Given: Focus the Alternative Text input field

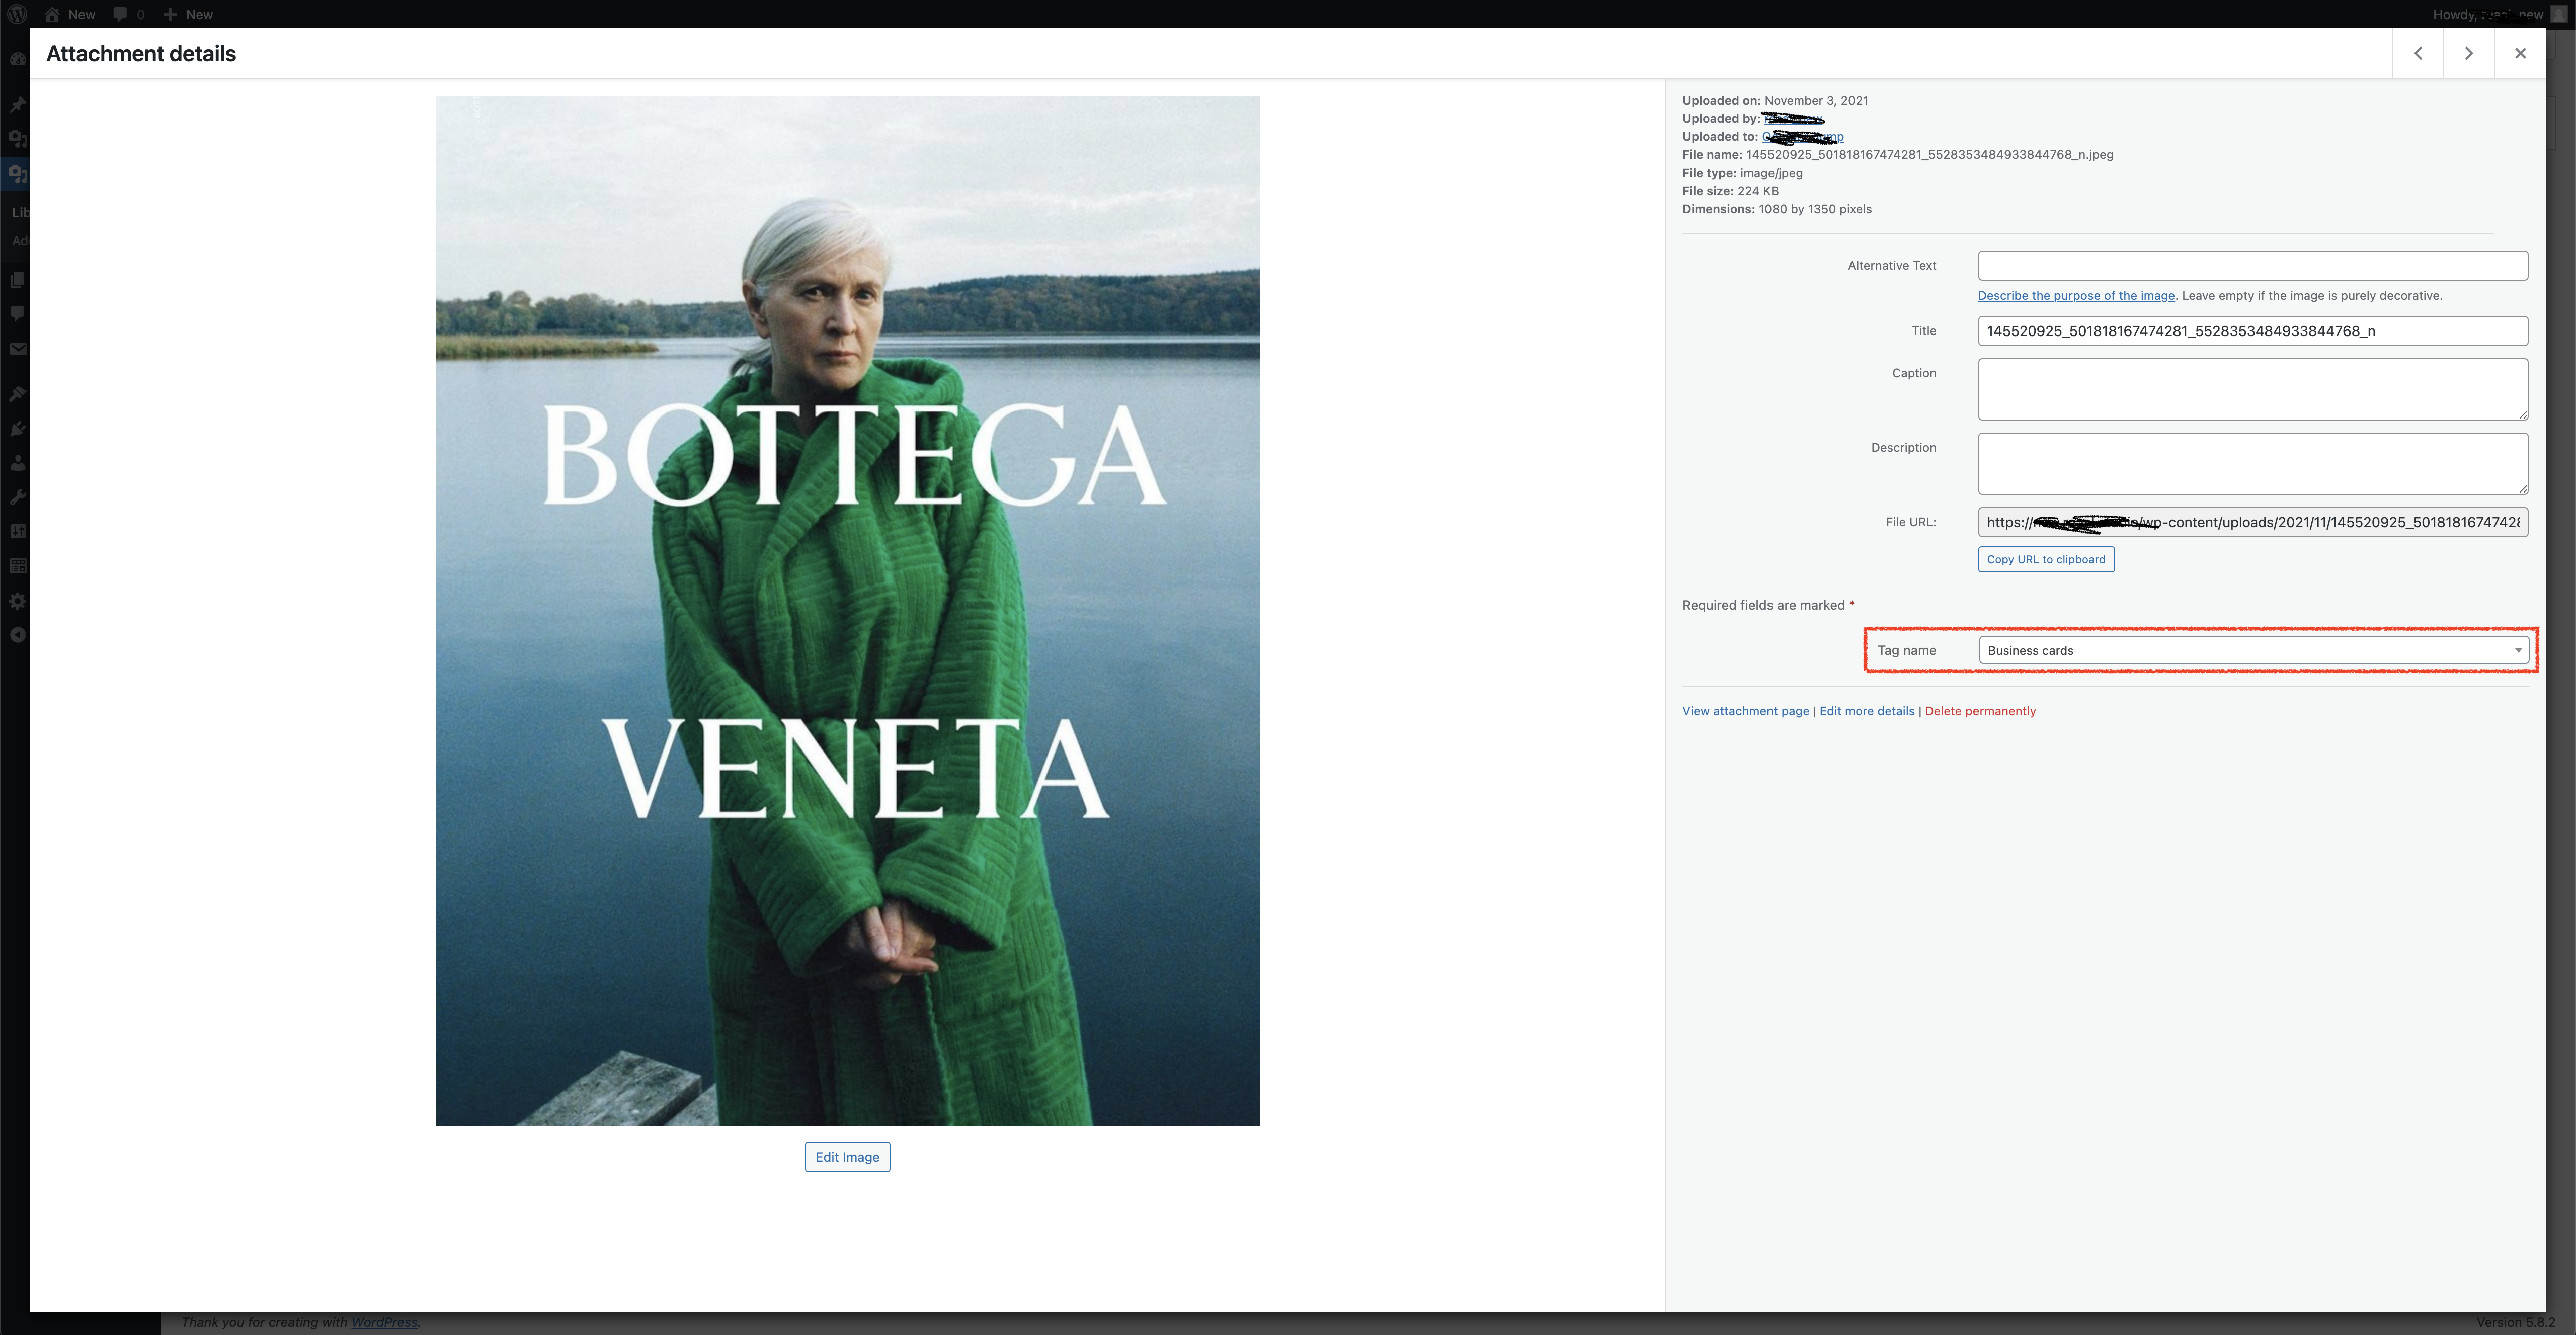Looking at the screenshot, I should click(2253, 265).
